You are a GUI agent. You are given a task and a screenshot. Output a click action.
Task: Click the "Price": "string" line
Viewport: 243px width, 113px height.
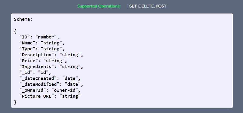coord(43,61)
